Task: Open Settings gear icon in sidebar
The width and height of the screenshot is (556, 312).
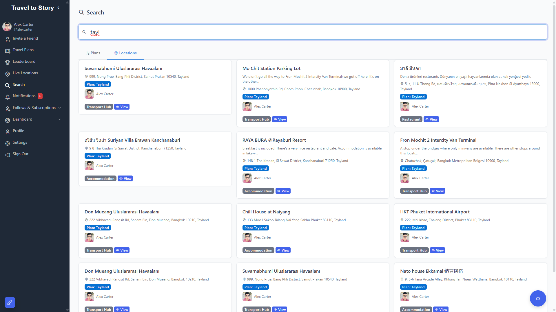Action: [x=8, y=143]
